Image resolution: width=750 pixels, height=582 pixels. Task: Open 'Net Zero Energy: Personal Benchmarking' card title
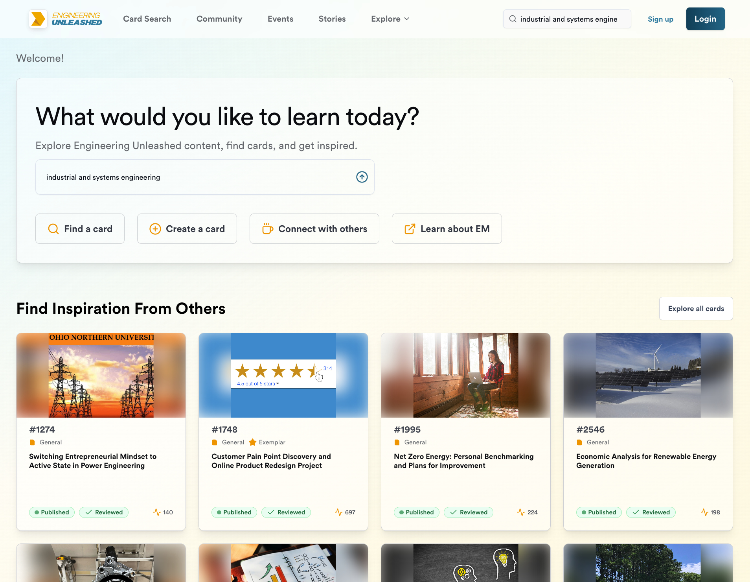point(464,461)
